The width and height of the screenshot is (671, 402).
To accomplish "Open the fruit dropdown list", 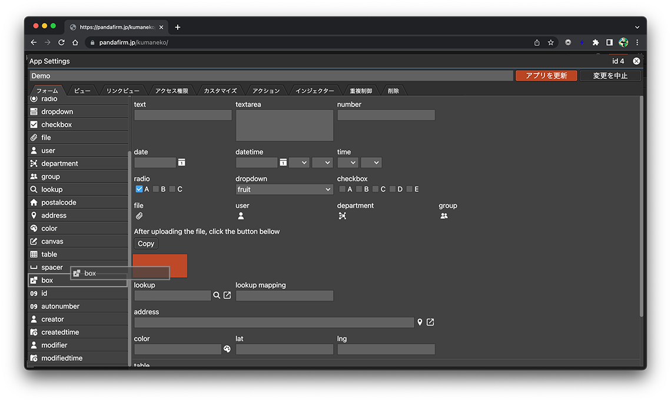I will (x=284, y=190).
